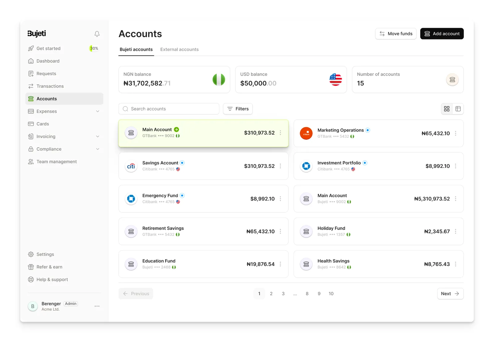Screen dimensions: 494x342
Task: Go to Dashboard
Action: coord(64,61)
